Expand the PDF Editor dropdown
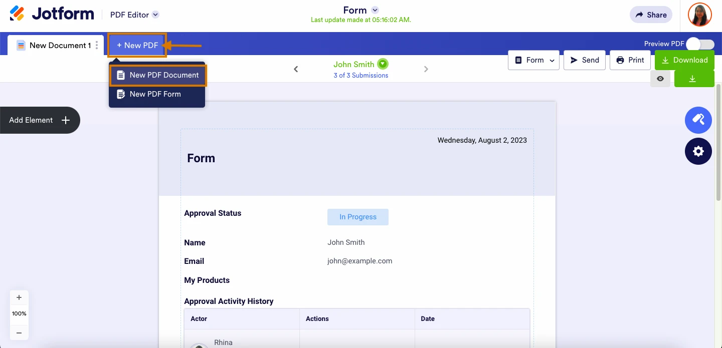 click(x=155, y=15)
